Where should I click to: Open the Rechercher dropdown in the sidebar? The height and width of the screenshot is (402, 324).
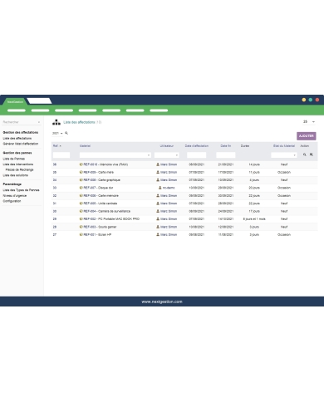tap(22, 122)
